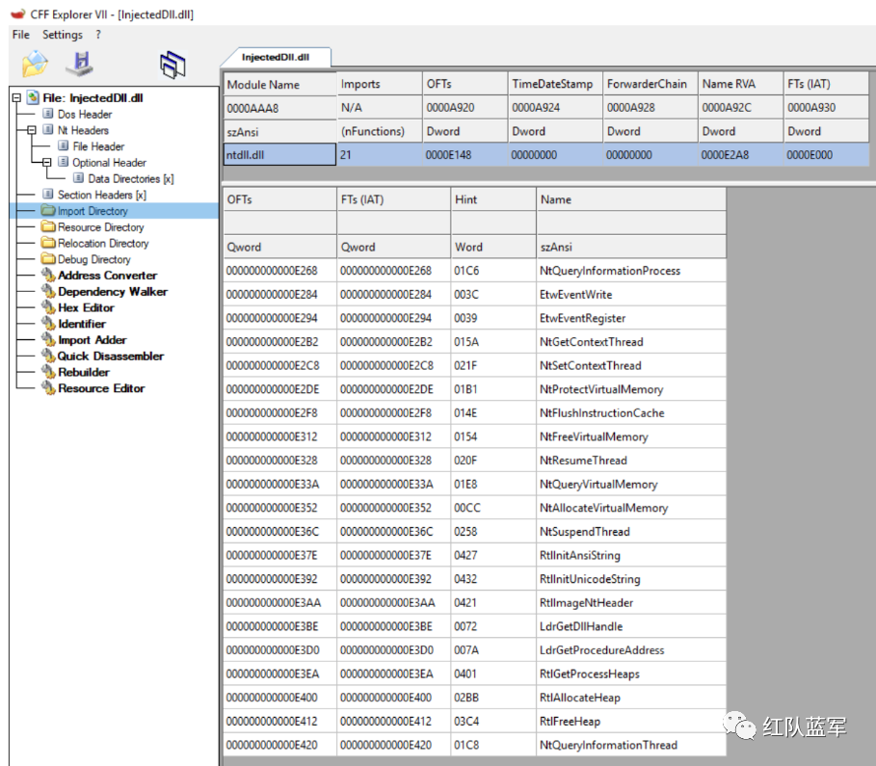Viewport: 876px width, 766px height.
Task: Click the Open file toolbar icon
Action: coord(35,64)
